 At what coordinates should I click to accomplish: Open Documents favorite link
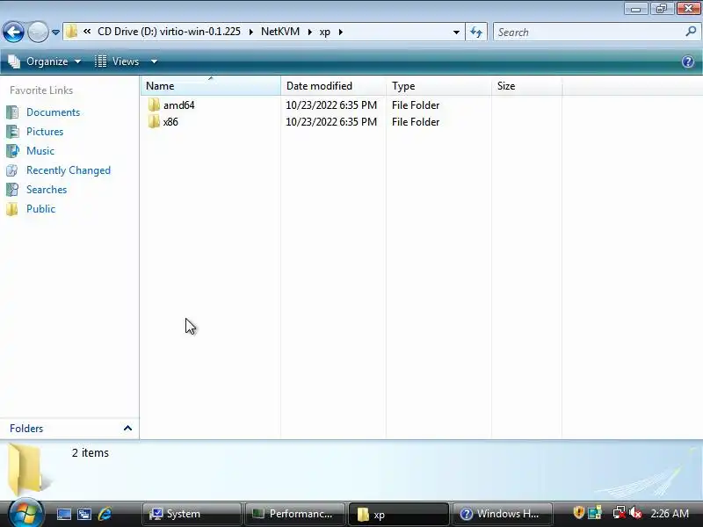54,112
